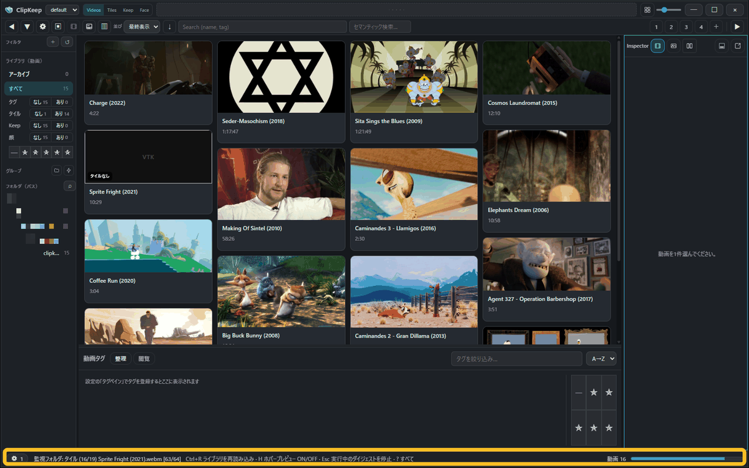Toggle the 顔 あり 0 filter
This screenshot has height=468, width=749.
click(x=61, y=137)
